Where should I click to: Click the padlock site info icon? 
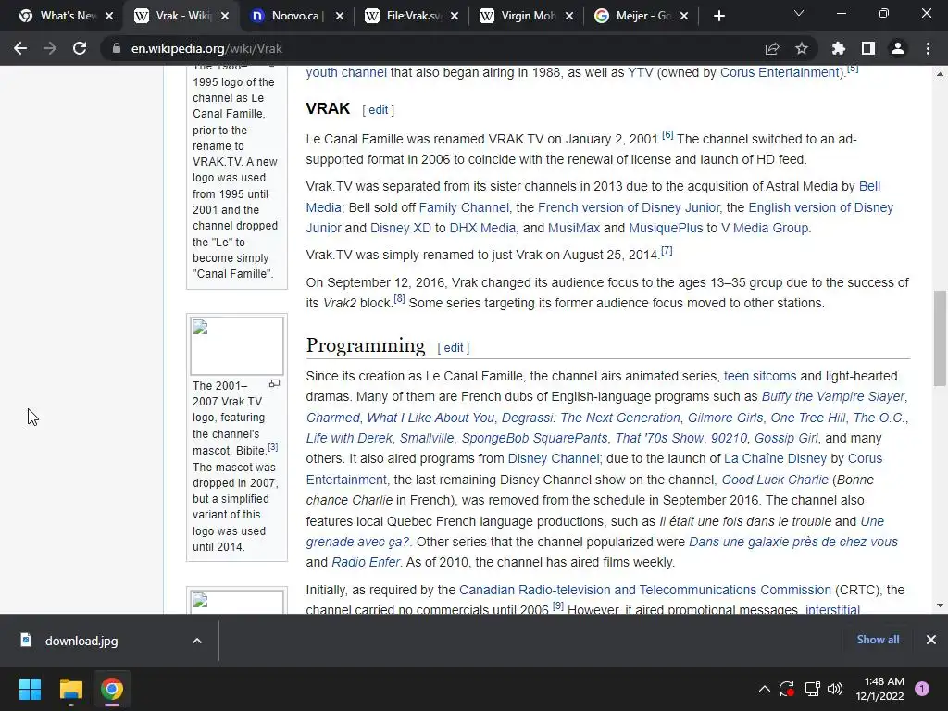pos(116,48)
